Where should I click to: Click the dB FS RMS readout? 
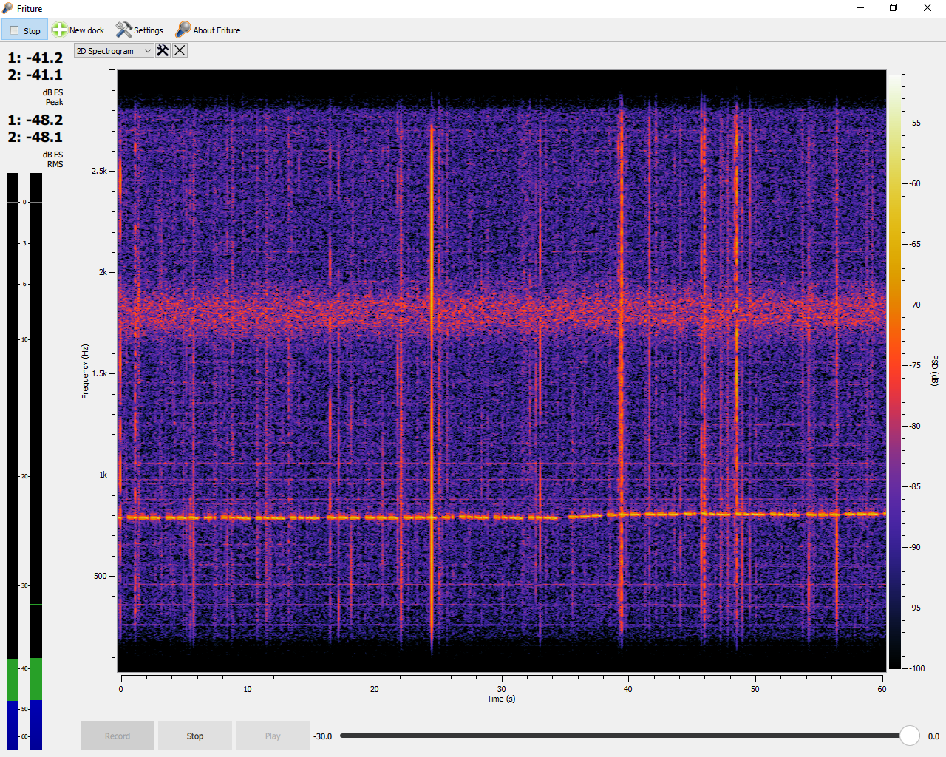pyautogui.click(x=35, y=129)
